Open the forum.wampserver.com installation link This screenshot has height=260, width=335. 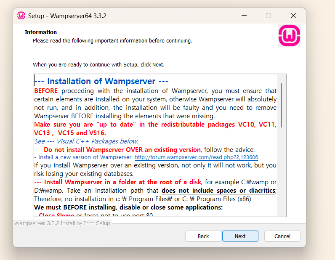pyautogui.click(x=197, y=157)
